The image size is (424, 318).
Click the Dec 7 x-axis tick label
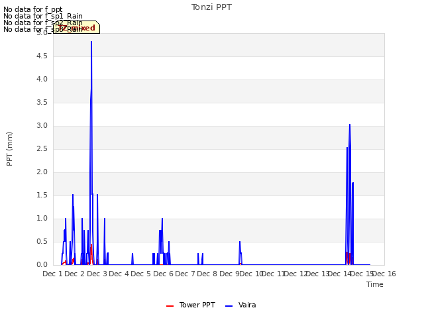click(x=185, y=274)
